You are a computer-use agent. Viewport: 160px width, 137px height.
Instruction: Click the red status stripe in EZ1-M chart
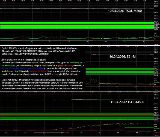coord(120,70)
